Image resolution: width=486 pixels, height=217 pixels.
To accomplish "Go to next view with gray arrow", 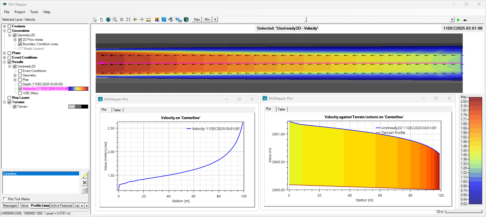I will click(141, 20).
